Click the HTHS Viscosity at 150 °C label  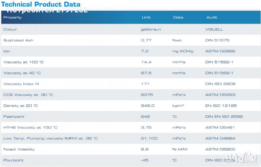click(30, 128)
